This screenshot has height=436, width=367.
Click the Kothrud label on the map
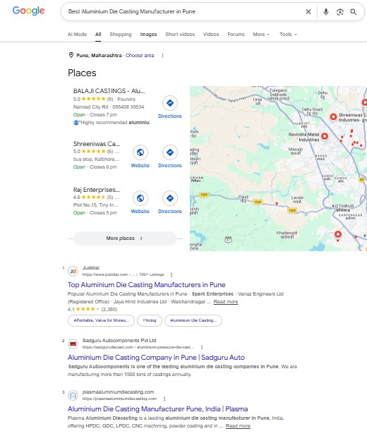point(343,206)
